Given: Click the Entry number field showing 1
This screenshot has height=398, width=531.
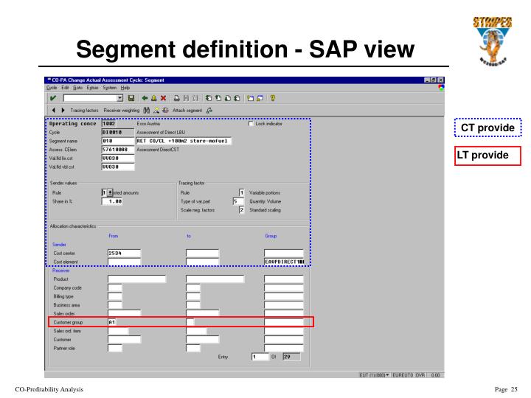Looking at the screenshot, I should 260,357.
